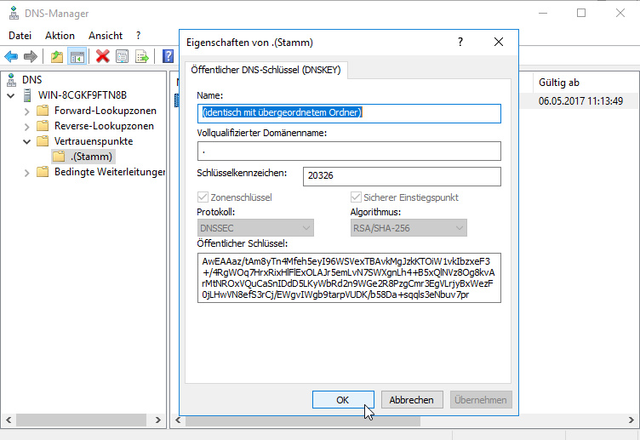Open the Algorithmus RSA/SHA-256 dropdown
This screenshot has height=440, width=640.
click(x=409, y=227)
